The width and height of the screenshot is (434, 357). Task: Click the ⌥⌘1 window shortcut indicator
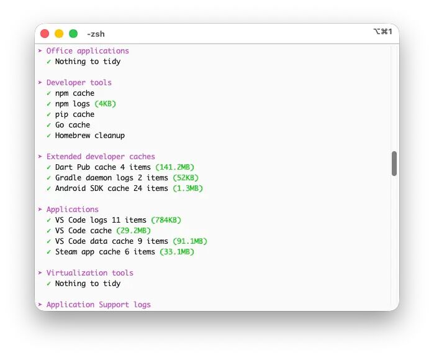(383, 32)
